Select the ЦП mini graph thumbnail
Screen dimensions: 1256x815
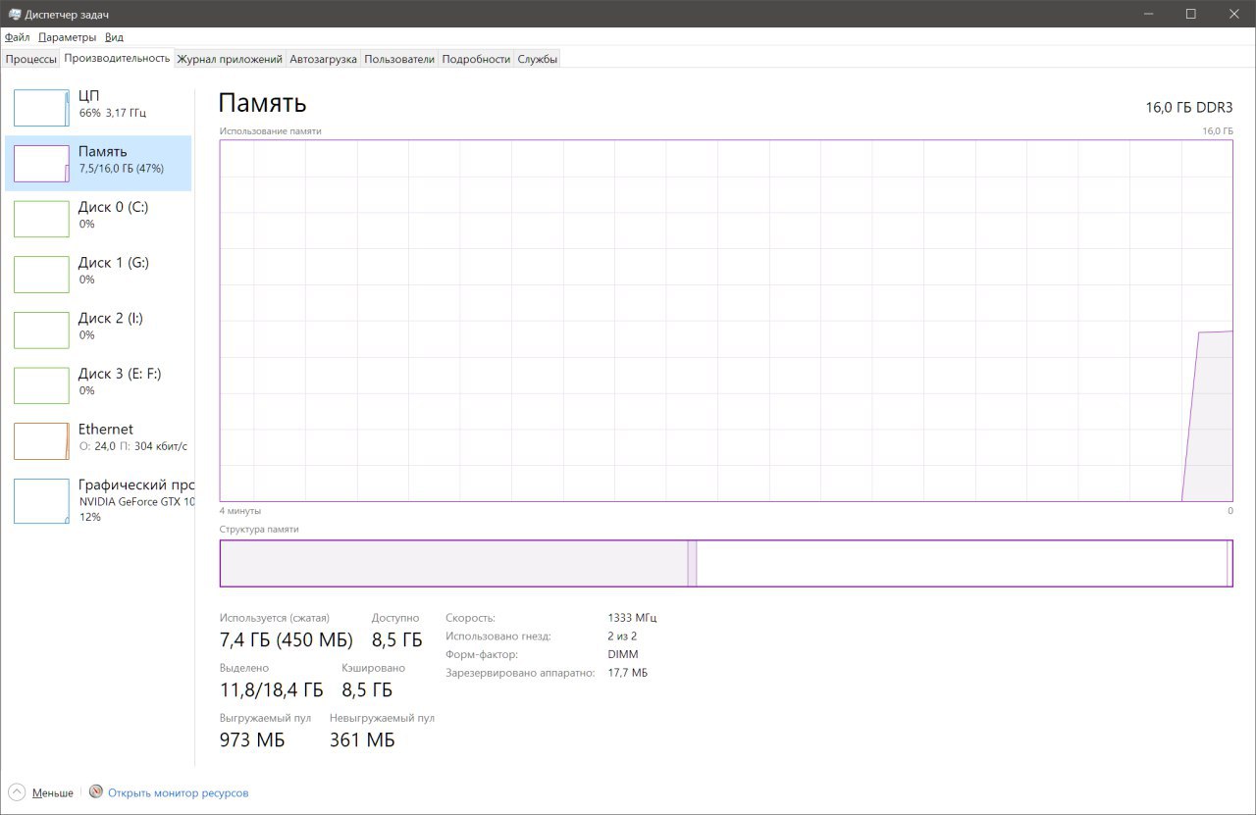tap(41, 108)
